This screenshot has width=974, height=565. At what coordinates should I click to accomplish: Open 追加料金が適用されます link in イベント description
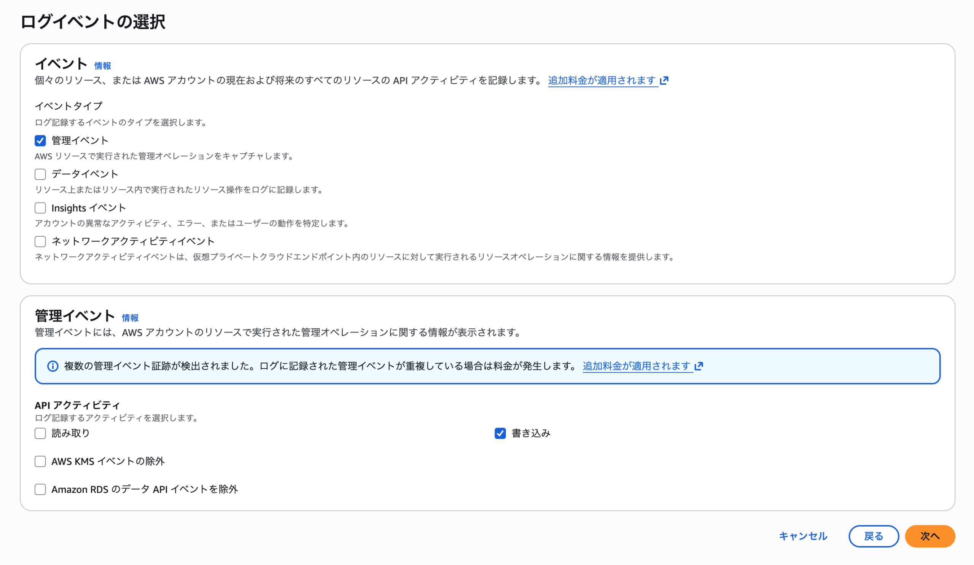coord(603,80)
